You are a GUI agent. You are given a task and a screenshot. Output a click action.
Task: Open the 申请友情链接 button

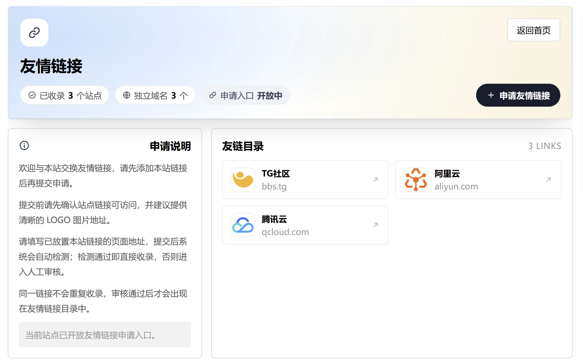pyautogui.click(x=518, y=95)
